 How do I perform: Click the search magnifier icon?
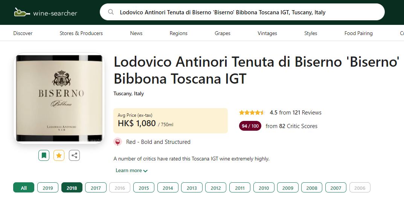point(111,12)
